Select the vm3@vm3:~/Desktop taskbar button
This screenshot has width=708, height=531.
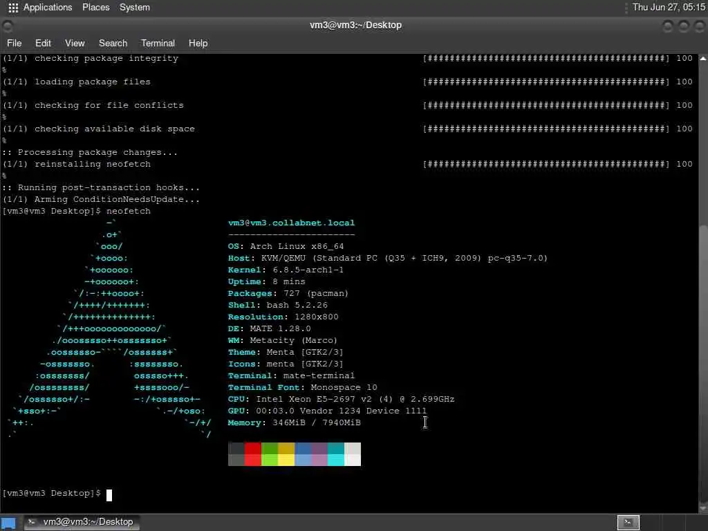(x=82, y=522)
